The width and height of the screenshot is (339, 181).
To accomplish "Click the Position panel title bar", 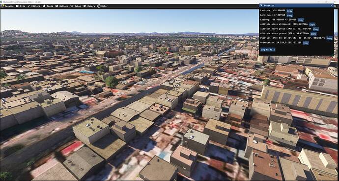I will 296,5.
